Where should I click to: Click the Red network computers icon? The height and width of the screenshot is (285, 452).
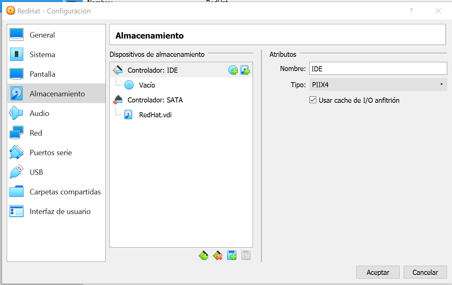(17, 133)
